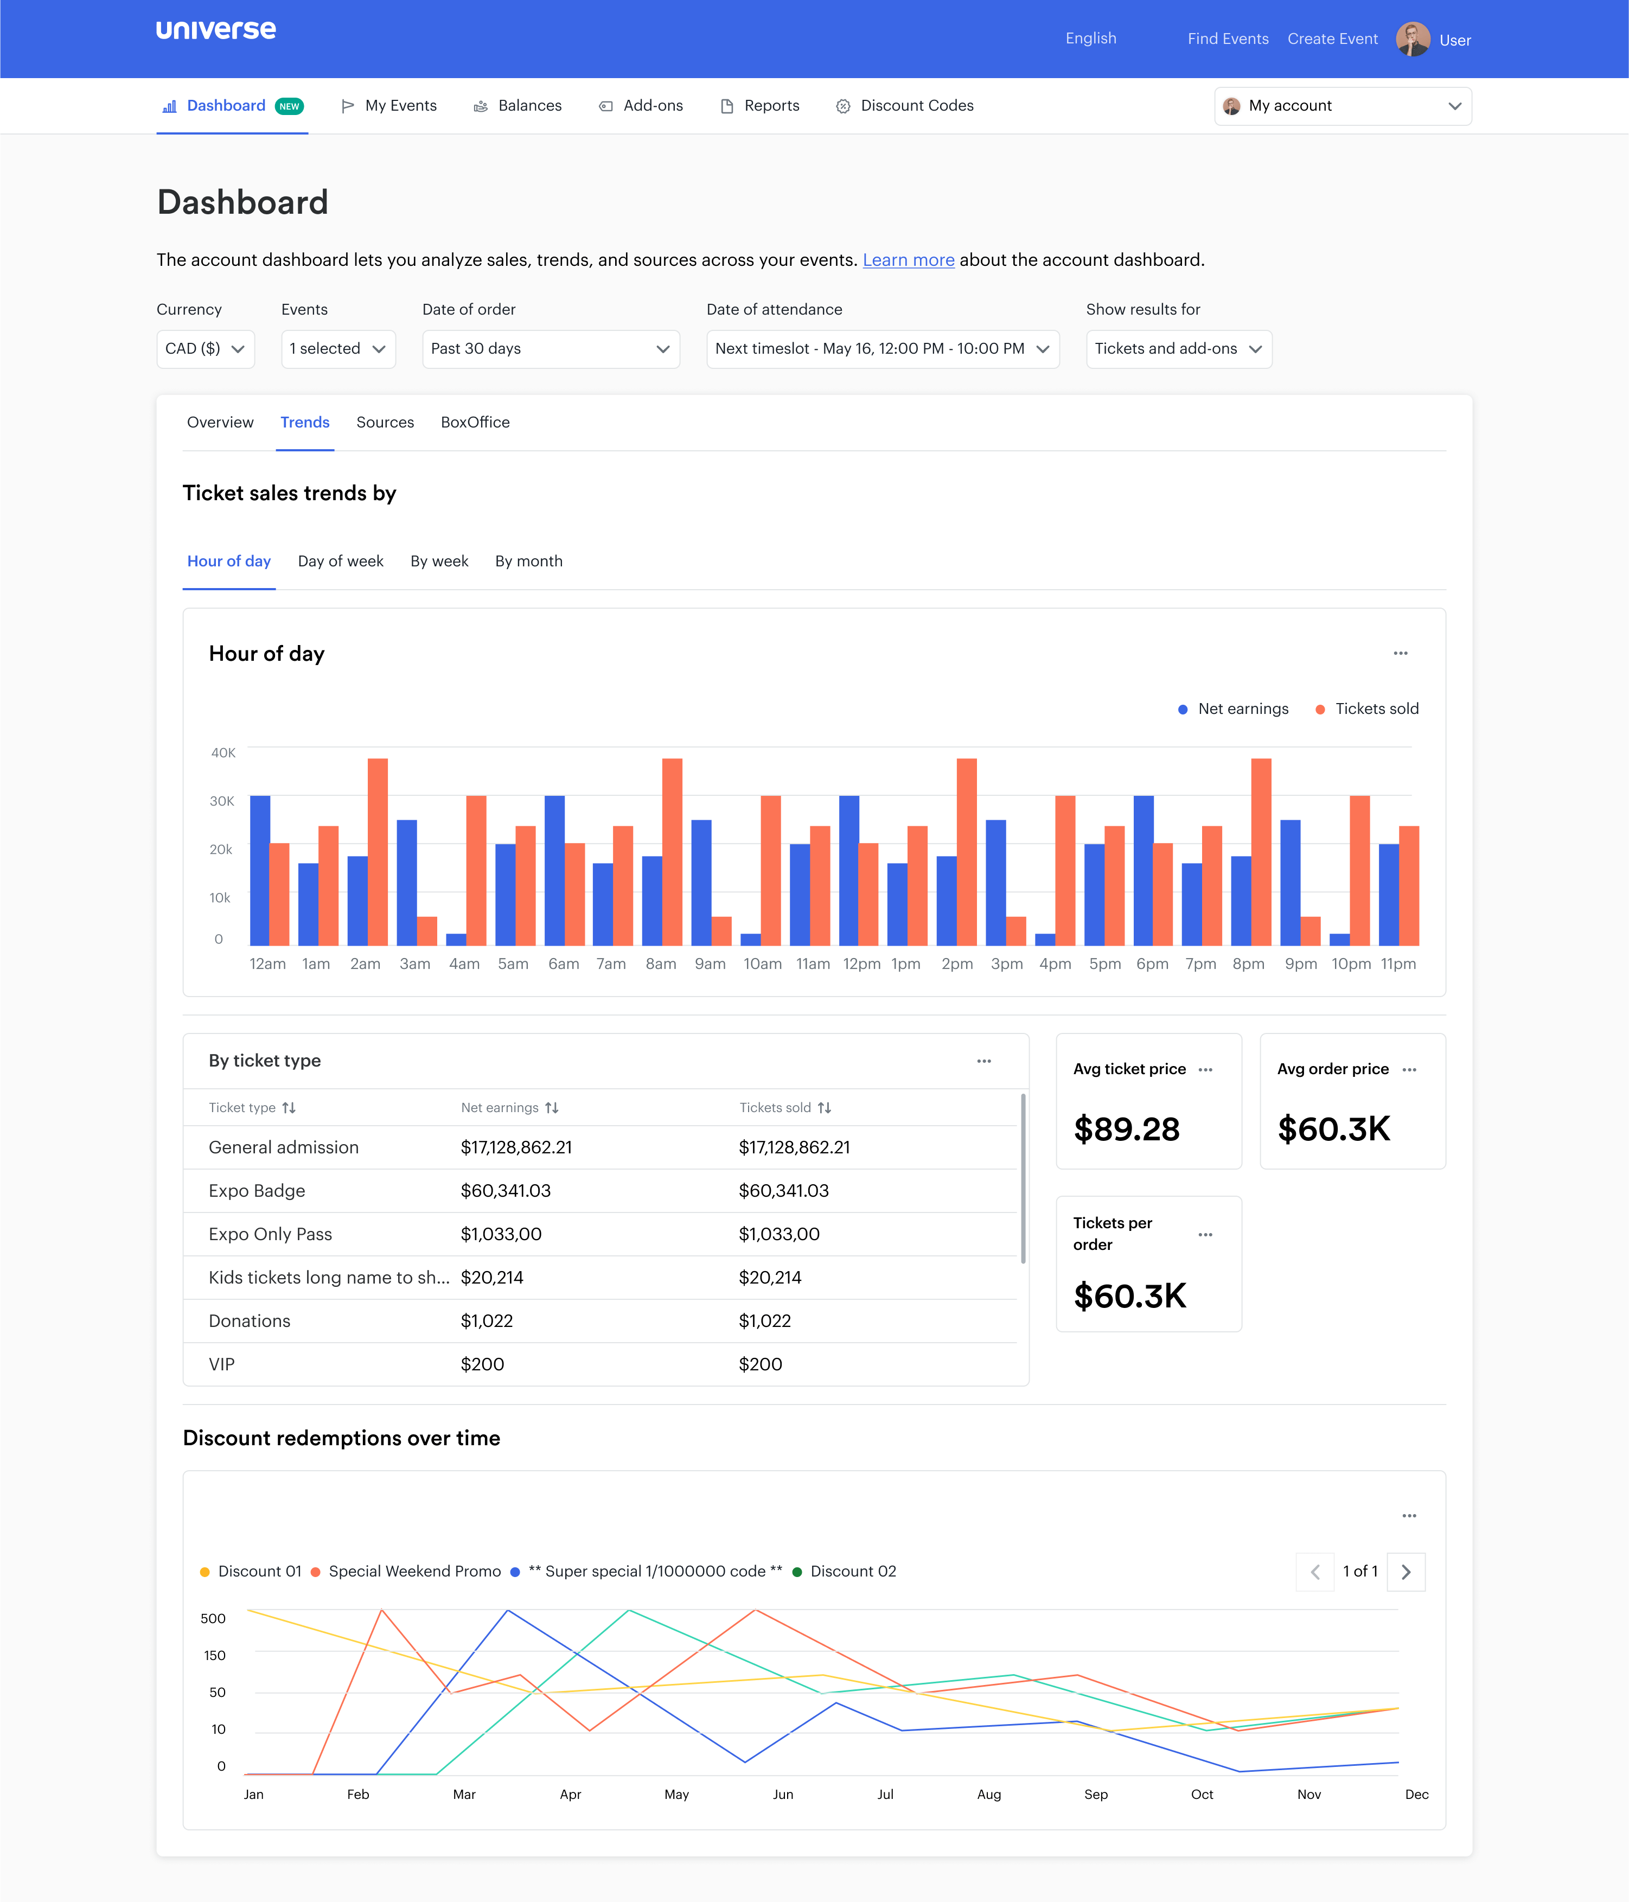The image size is (1629, 1902).
Task: Expand the Currency CAD dropdown
Action: click(205, 349)
